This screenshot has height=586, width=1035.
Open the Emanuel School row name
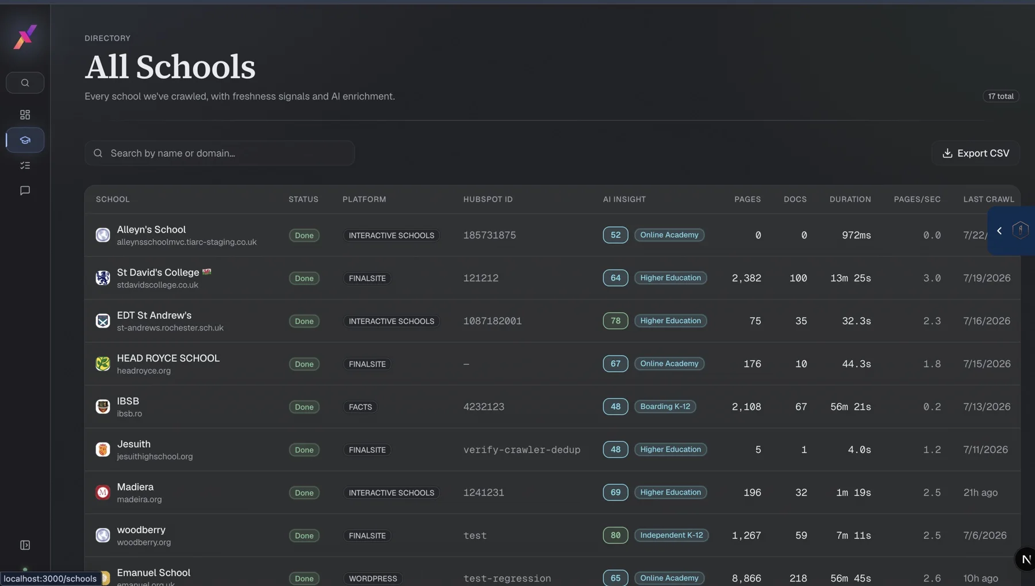(x=154, y=573)
